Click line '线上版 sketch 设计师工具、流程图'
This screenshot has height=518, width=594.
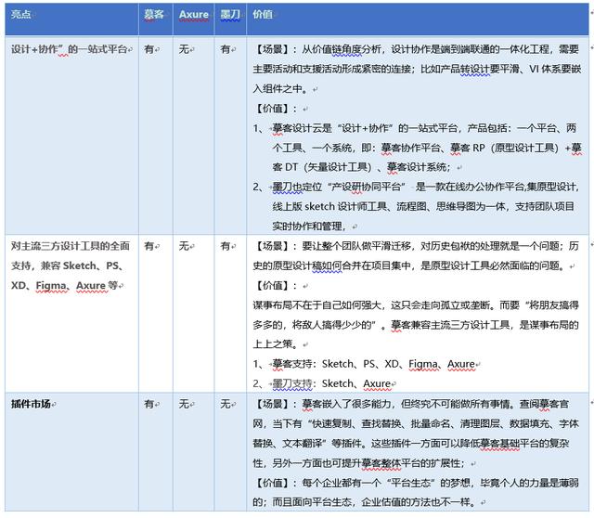(423, 206)
